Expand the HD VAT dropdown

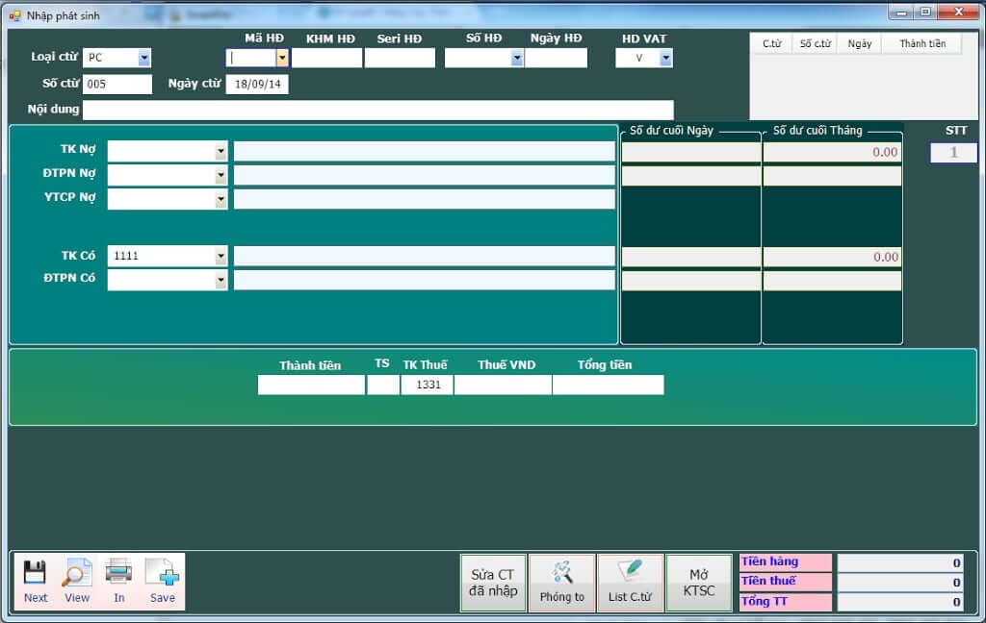click(x=665, y=59)
